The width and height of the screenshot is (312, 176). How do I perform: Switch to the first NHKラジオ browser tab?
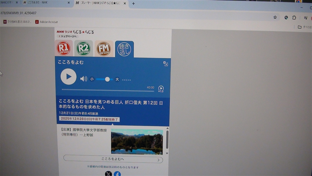[x=7, y=2]
